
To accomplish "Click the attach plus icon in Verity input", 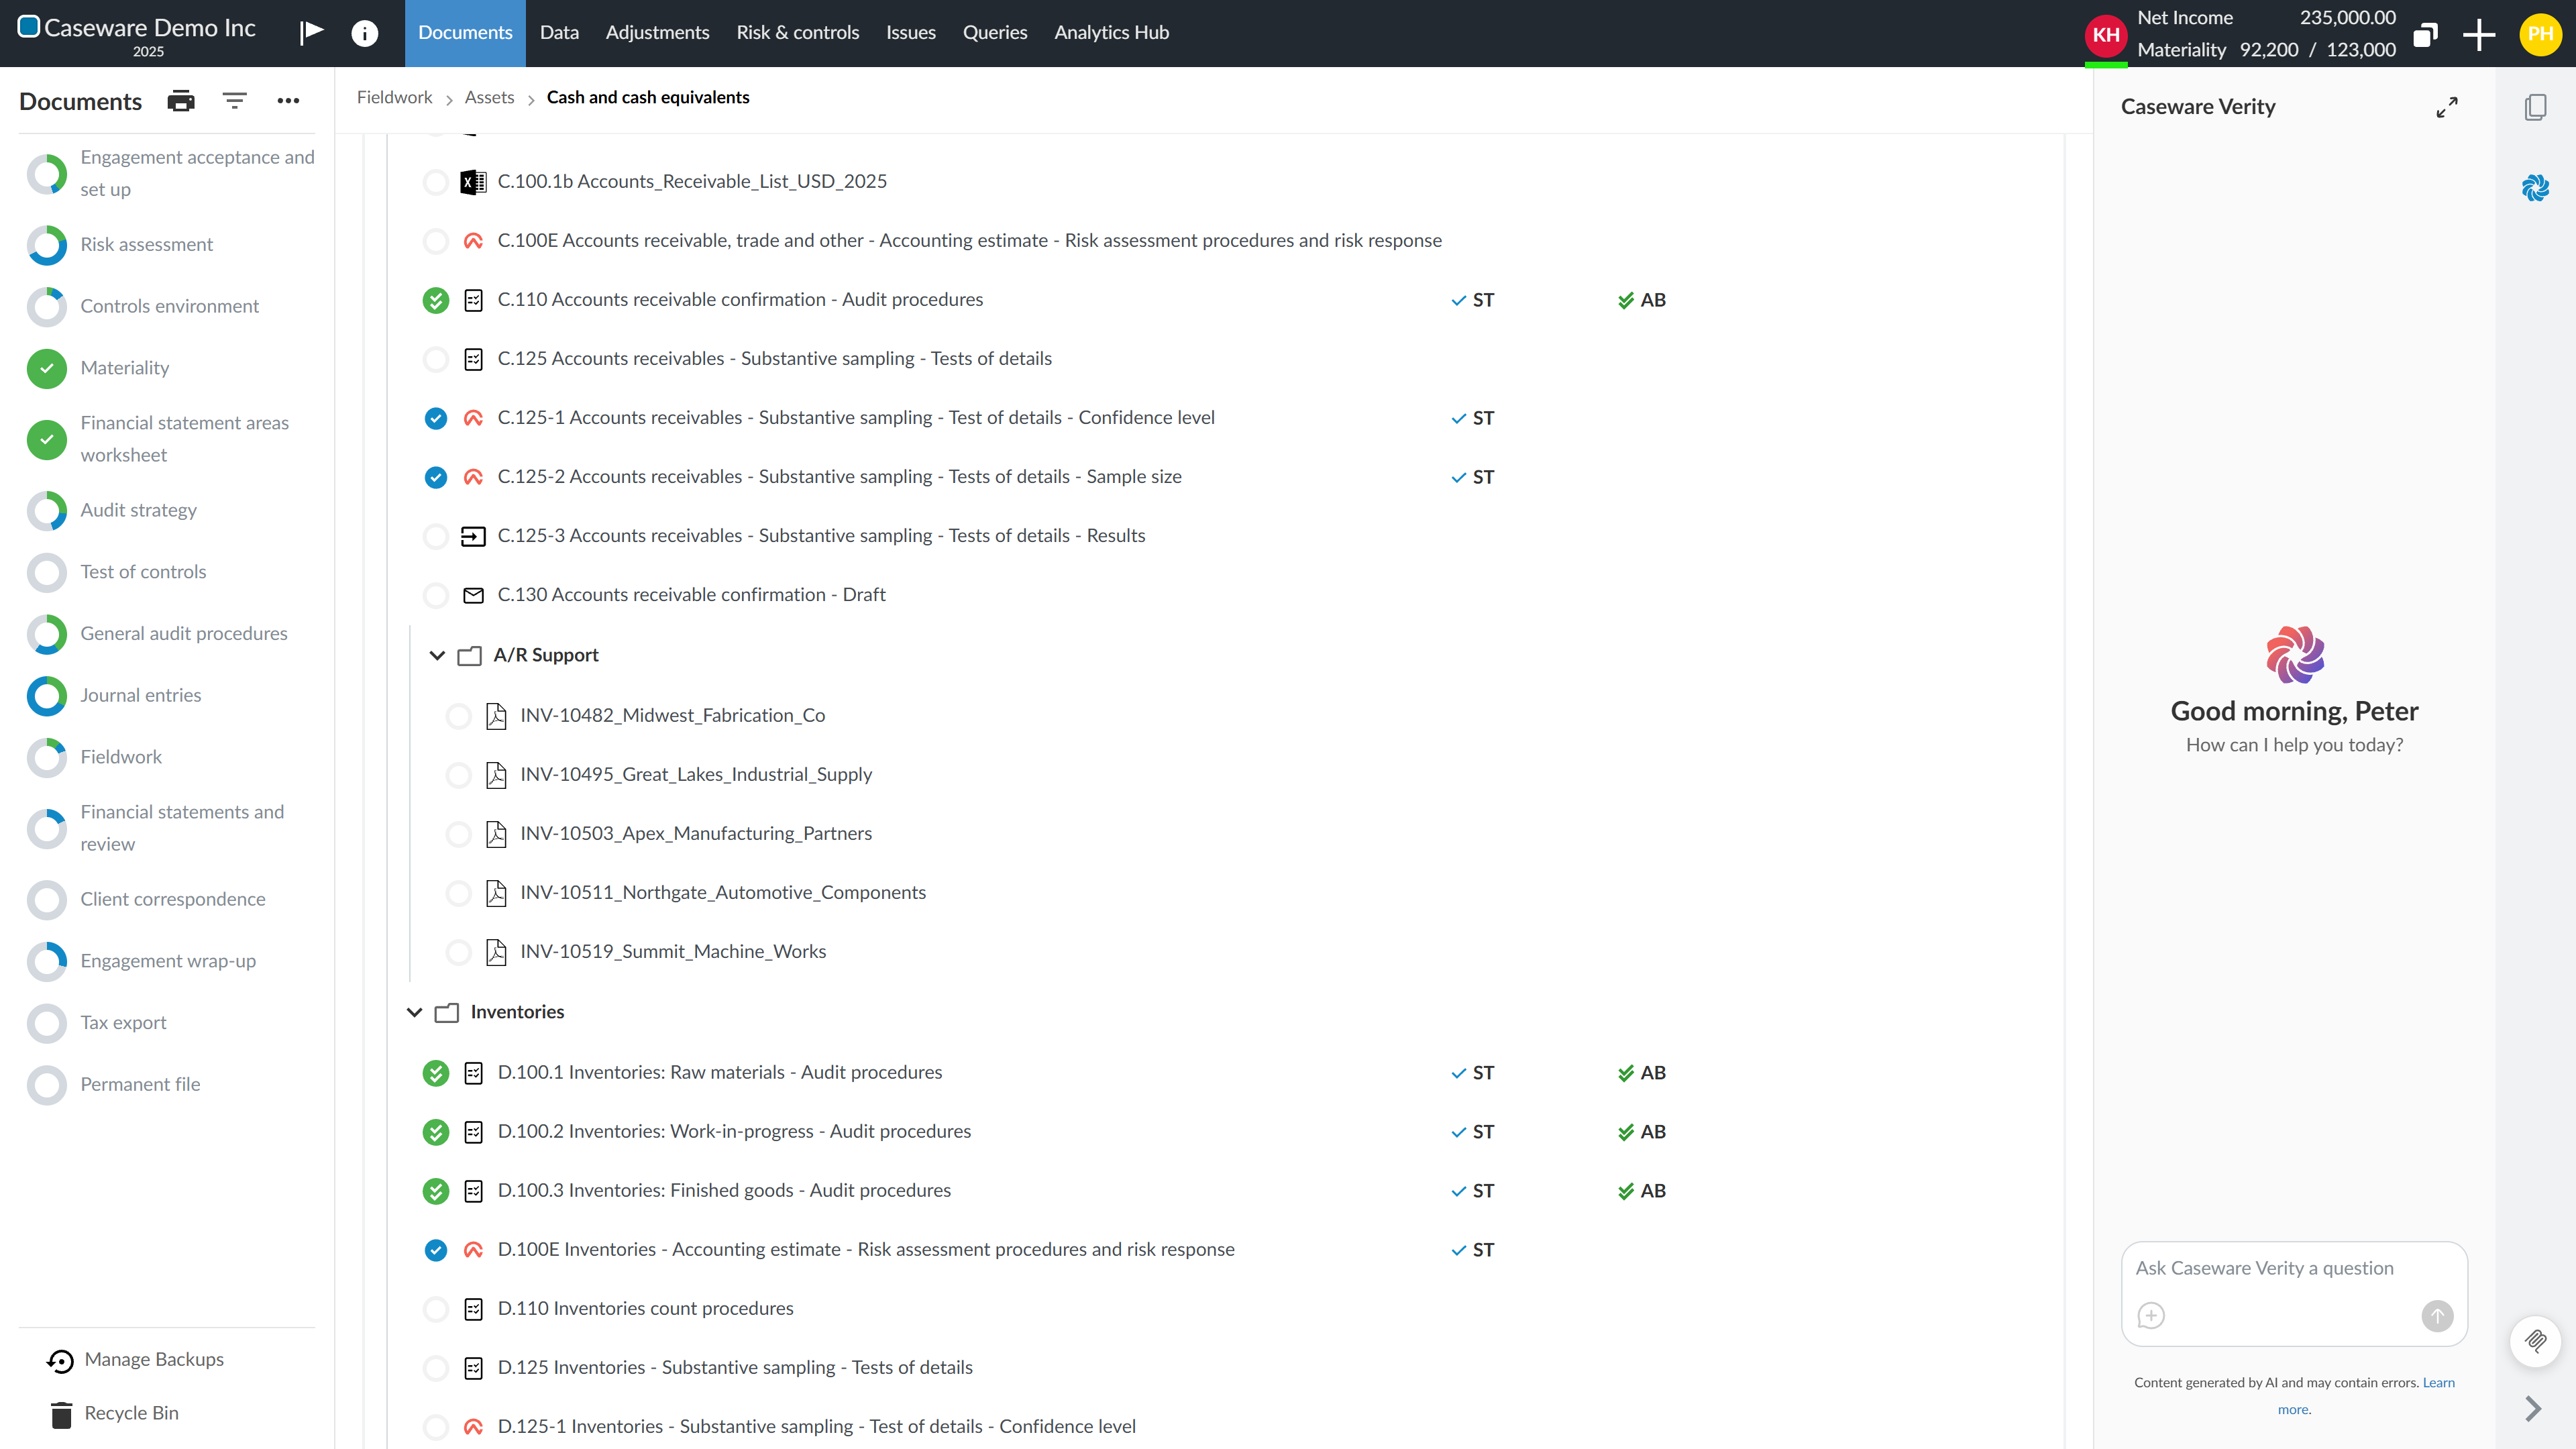I will click(2151, 1315).
